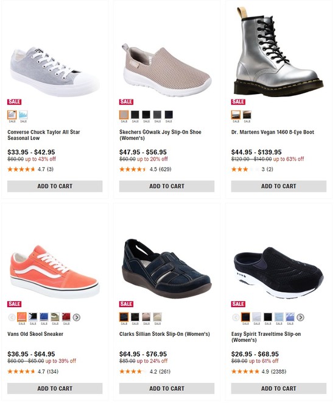This screenshot has width=335, height=403.
Task: Show next Vans Old Skool color options
Action: (x=77, y=319)
